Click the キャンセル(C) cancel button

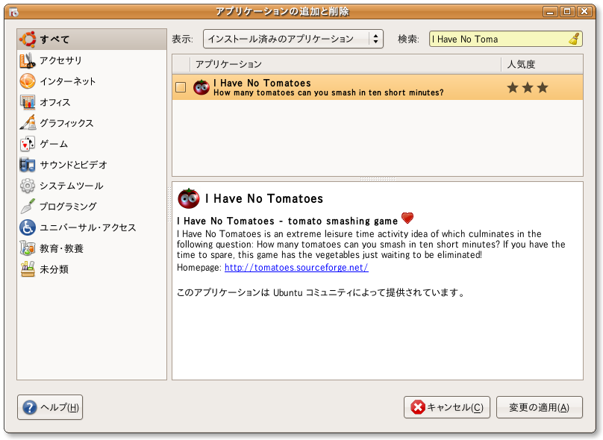(447, 407)
